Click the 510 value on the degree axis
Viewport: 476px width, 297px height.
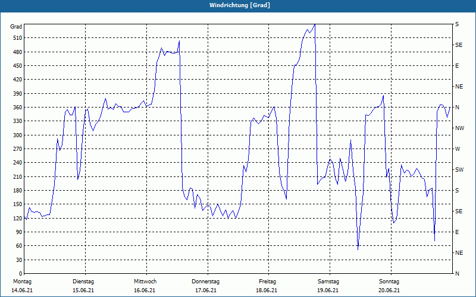[18, 38]
